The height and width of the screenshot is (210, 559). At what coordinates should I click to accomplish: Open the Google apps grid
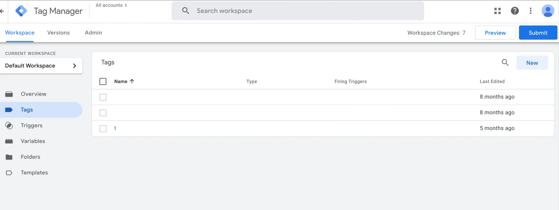[x=497, y=11]
